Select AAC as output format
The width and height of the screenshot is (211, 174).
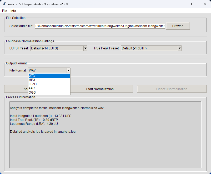coord(49,88)
